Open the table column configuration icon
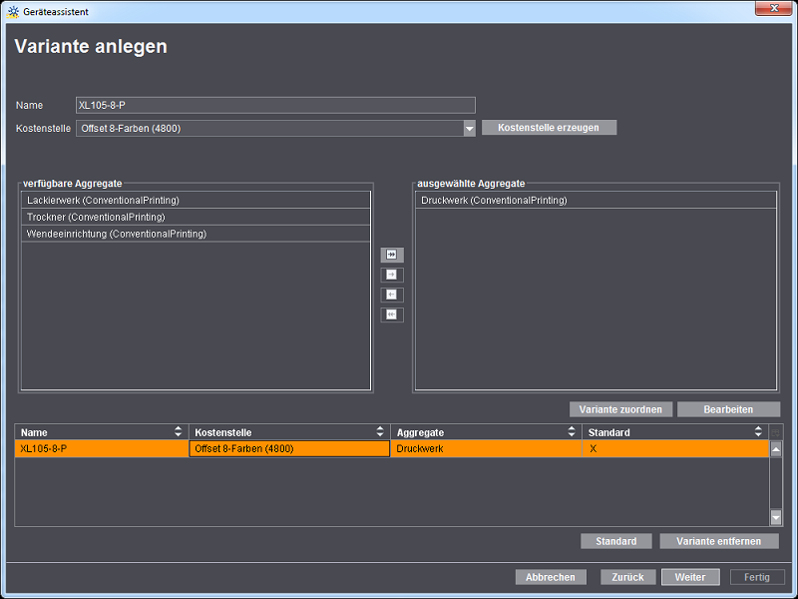 776,432
